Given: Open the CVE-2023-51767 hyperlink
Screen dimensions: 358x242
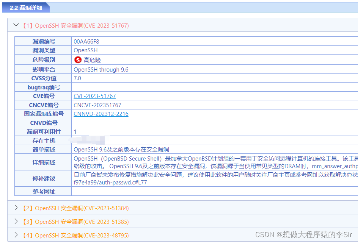Looking at the screenshot, I should tap(94, 96).
